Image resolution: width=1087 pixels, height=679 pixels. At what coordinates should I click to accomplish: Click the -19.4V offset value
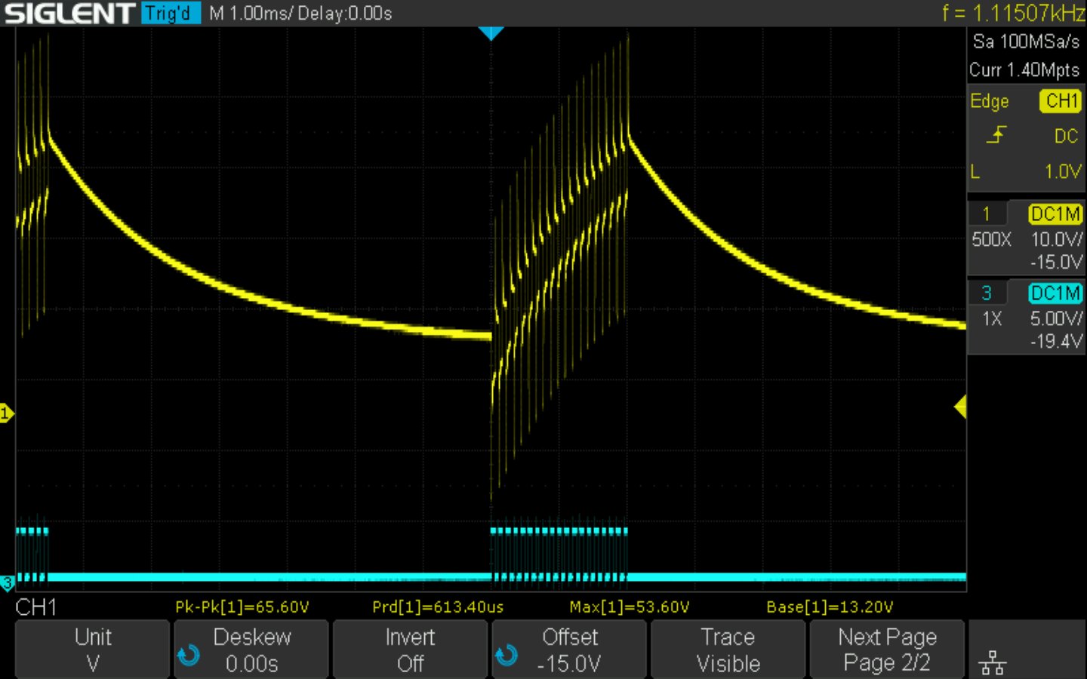1056,342
